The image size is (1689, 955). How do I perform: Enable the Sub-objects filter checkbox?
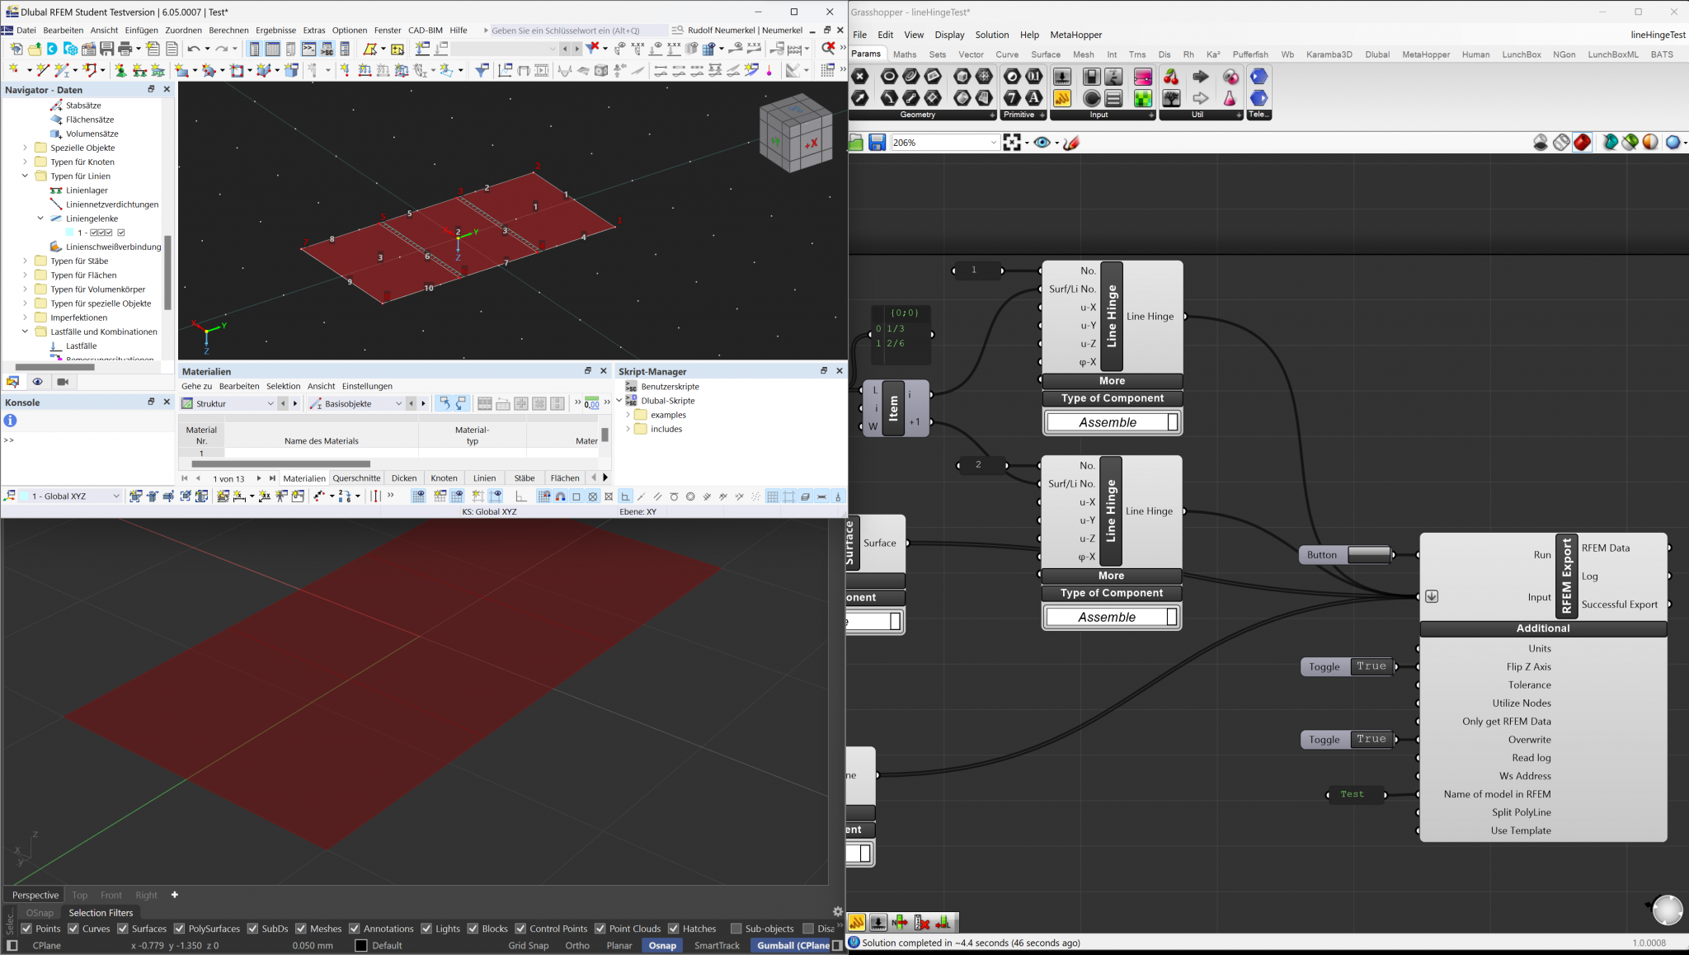(x=736, y=929)
